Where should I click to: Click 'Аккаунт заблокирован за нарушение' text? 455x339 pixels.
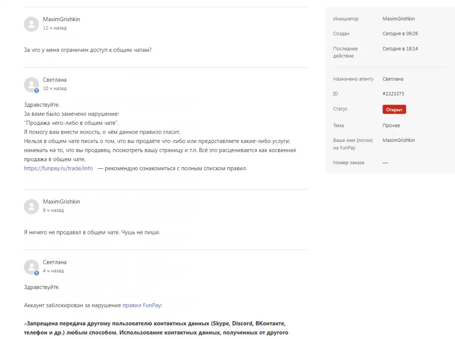tap(72, 305)
